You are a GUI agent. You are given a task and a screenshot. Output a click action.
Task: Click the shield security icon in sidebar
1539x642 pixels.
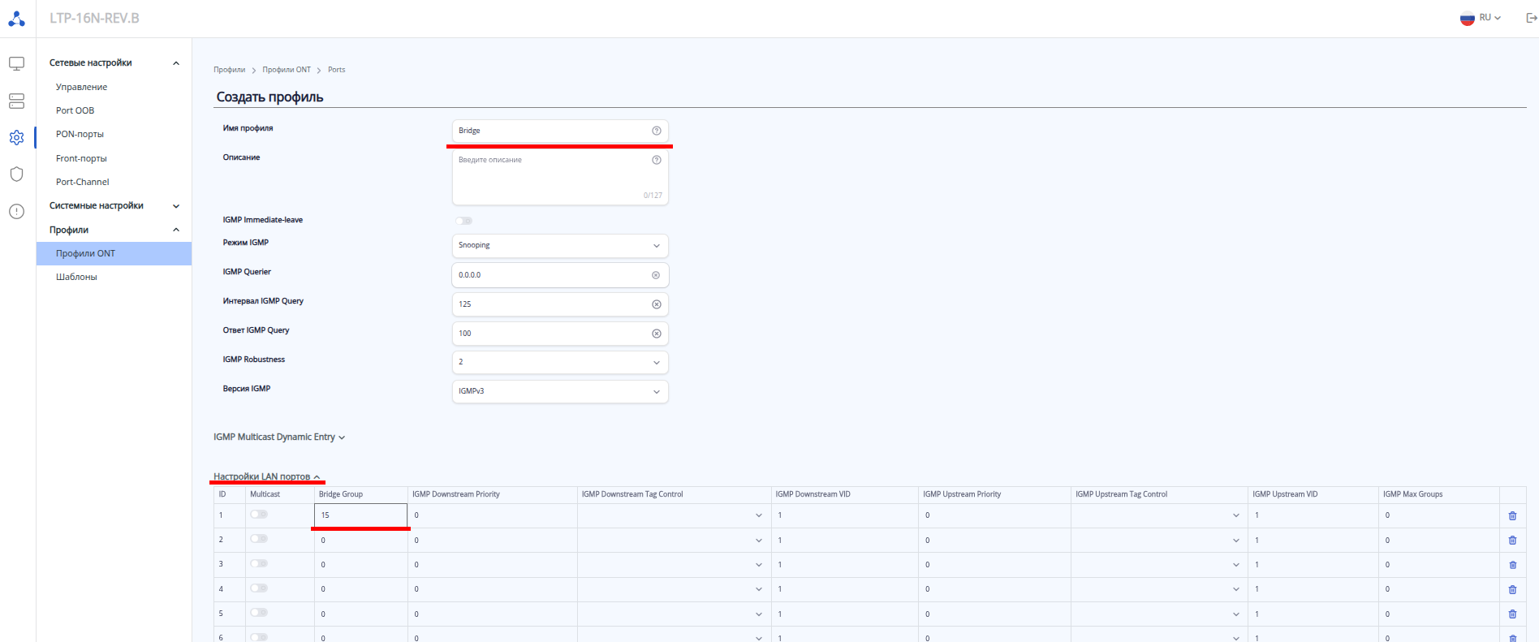pyautogui.click(x=16, y=175)
